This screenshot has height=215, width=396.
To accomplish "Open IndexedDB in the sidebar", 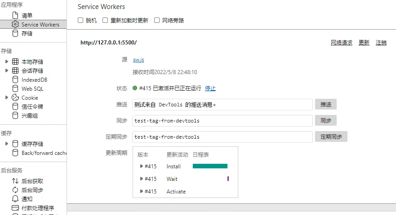I will (x=33, y=79).
